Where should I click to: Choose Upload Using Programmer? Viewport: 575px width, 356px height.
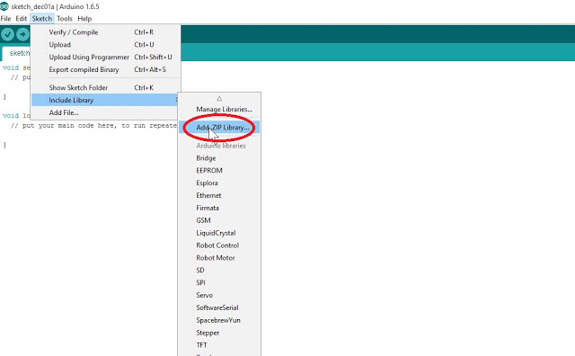point(106,58)
